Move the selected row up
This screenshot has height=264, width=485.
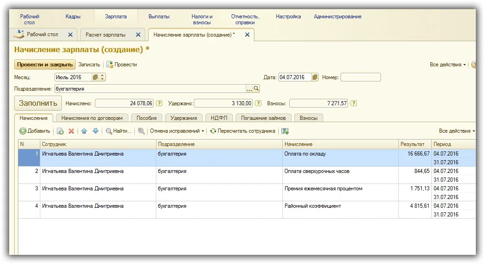[84, 131]
